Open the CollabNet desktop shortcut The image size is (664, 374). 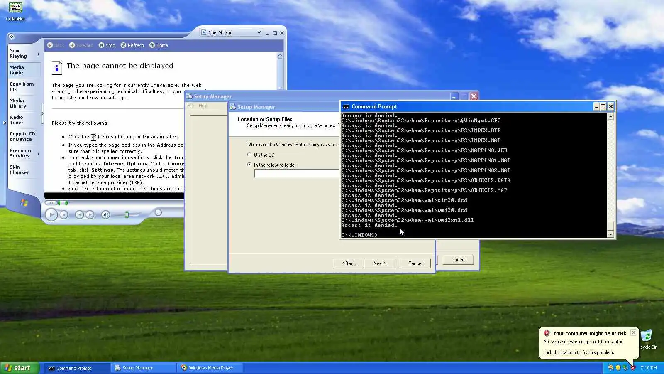pyautogui.click(x=15, y=11)
